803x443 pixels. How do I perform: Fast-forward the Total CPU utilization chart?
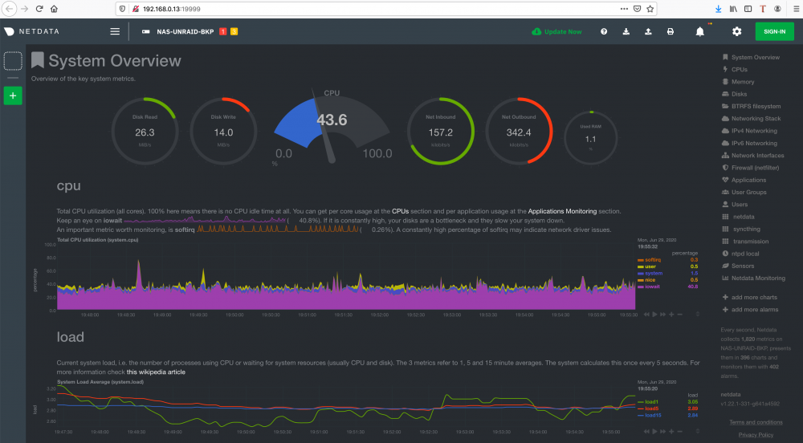pos(662,314)
